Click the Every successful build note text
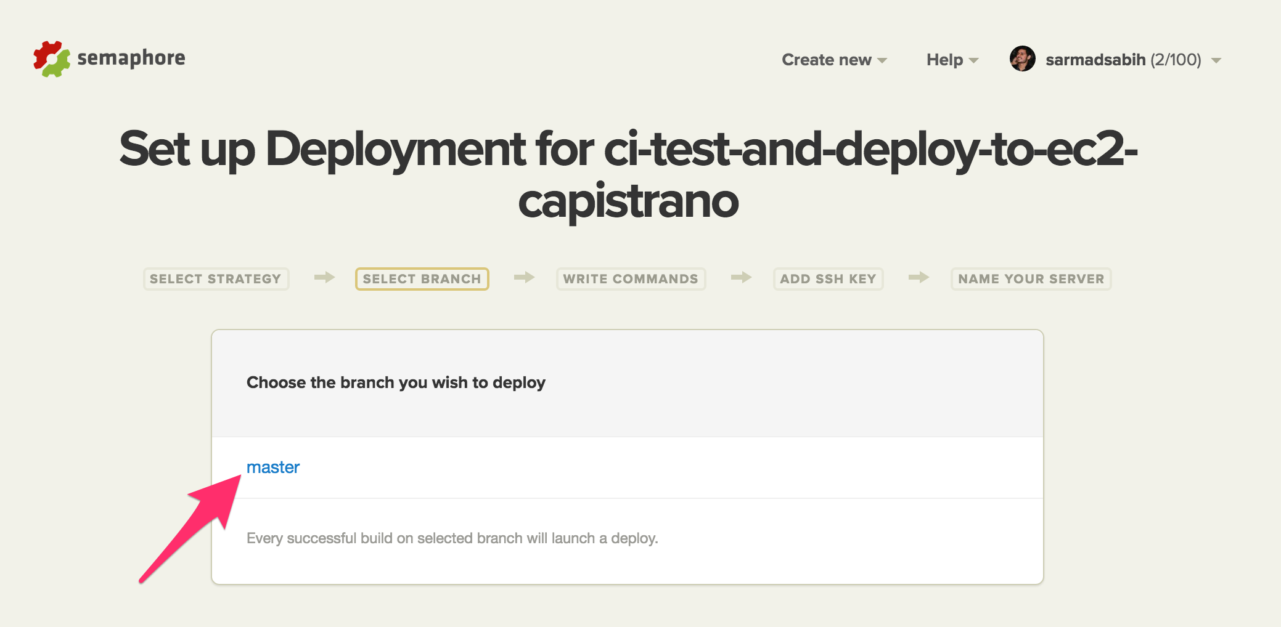The width and height of the screenshot is (1281, 627). (452, 538)
